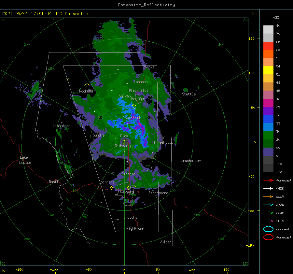Select the 60 dBZ orange color swatch
This screenshot has width=293, height=274.
[x=268, y=54]
